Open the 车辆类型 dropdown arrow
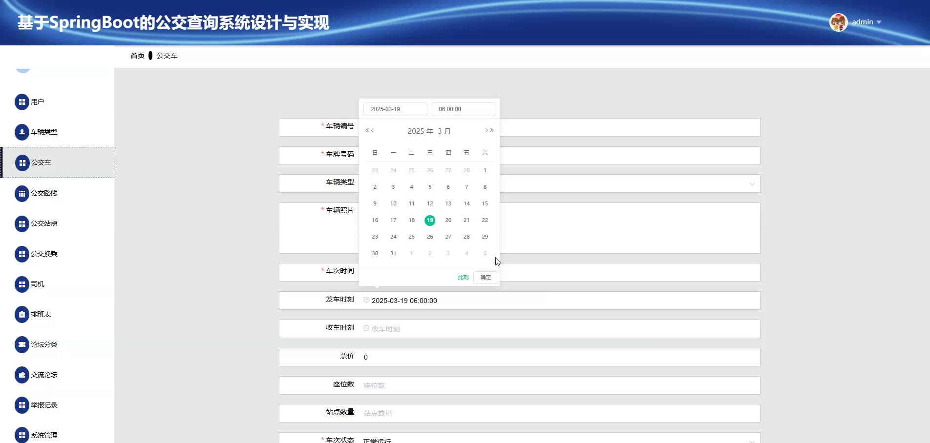The height and width of the screenshot is (443, 930). coord(752,184)
